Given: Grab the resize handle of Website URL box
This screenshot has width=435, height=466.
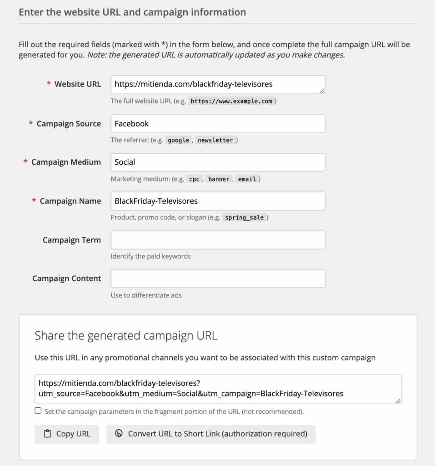Looking at the screenshot, I should 322,91.
